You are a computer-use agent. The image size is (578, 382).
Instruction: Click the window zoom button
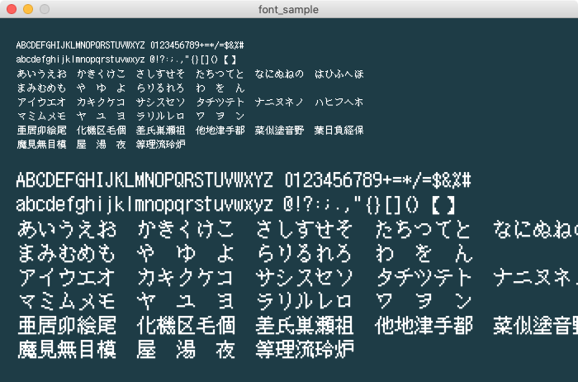pos(44,9)
